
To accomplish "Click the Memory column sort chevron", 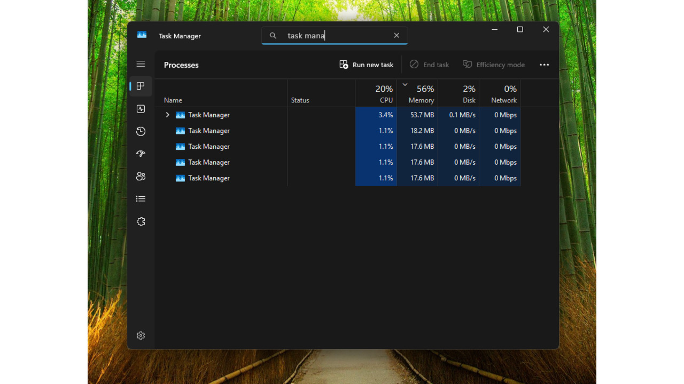I will coord(405,84).
